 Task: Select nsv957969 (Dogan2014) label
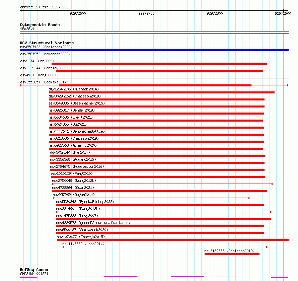click(74, 195)
